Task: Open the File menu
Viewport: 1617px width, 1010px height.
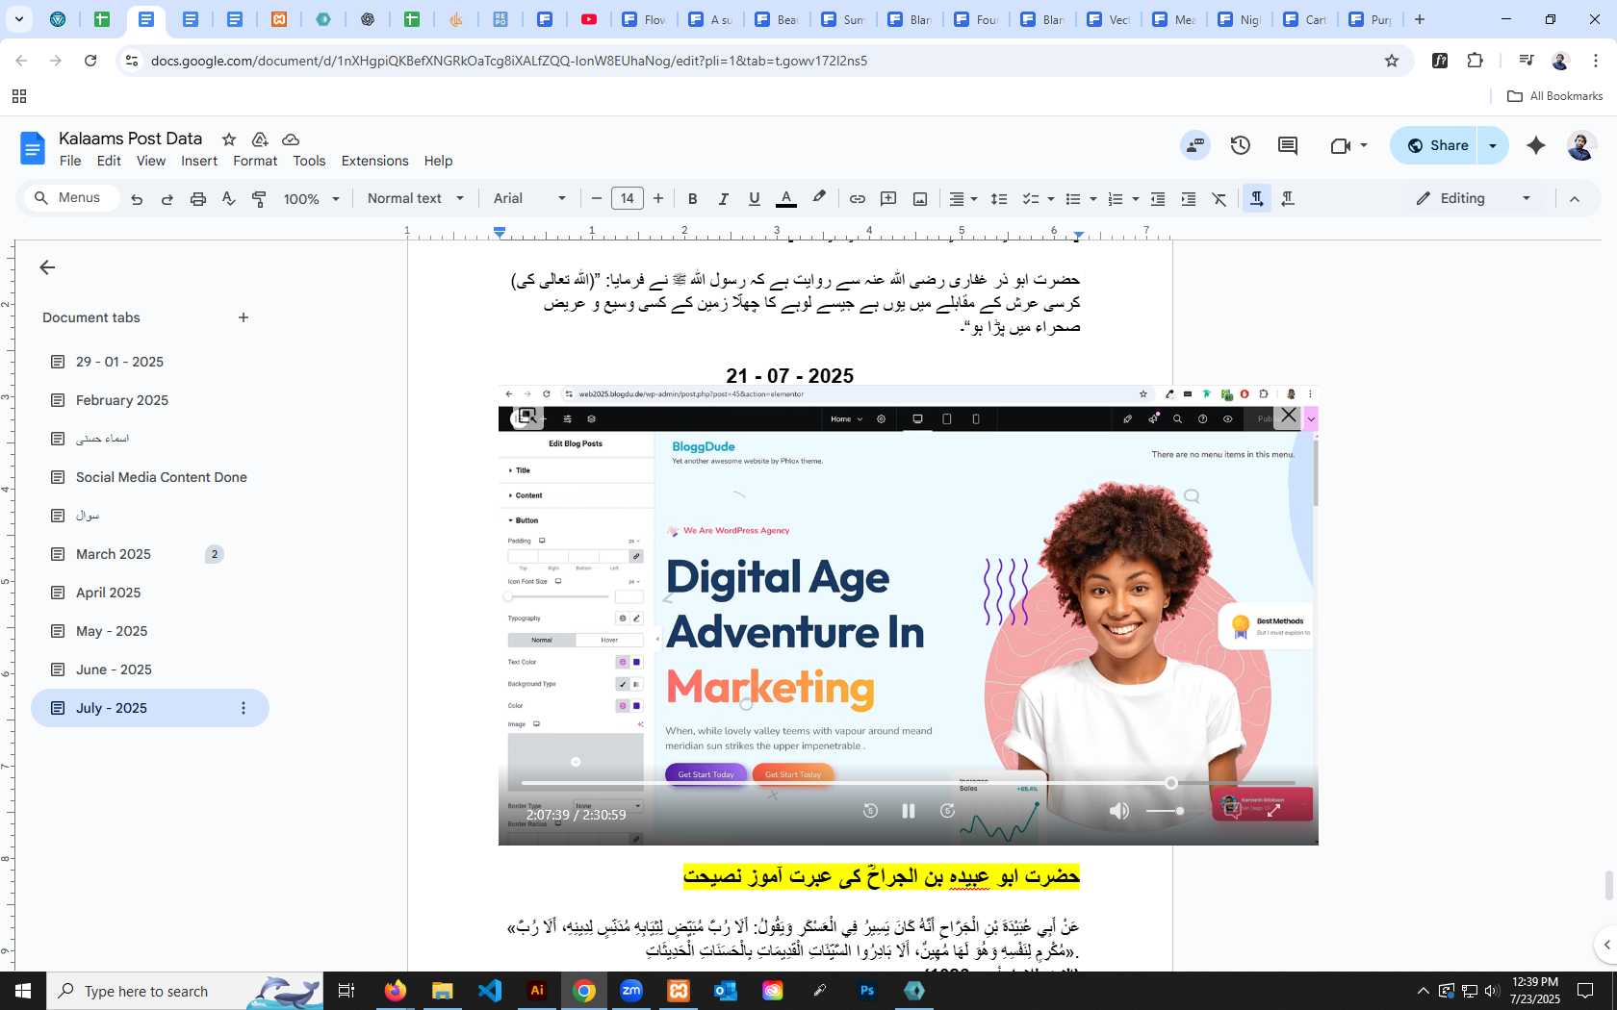Action: (x=70, y=161)
